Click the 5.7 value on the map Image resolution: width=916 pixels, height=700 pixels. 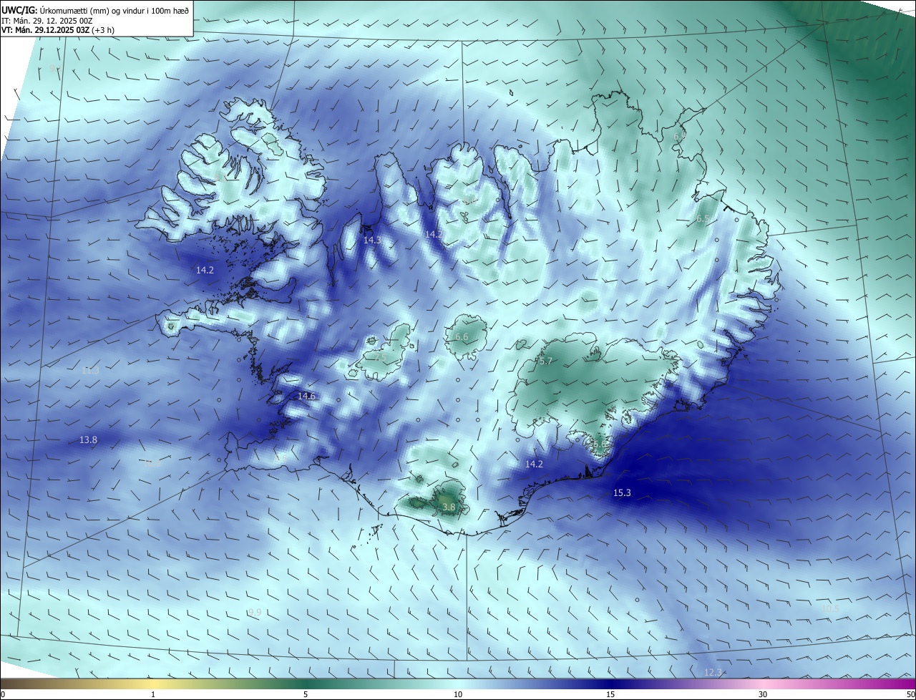546,361
